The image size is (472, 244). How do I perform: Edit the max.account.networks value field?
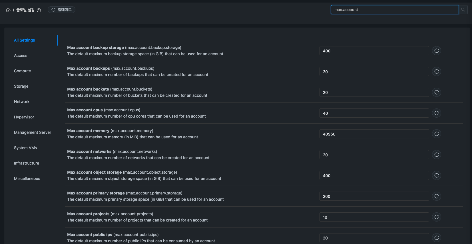coord(374,155)
